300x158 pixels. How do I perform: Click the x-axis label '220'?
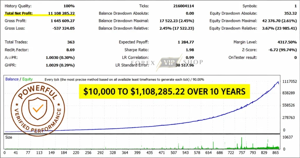tap(76, 153)
